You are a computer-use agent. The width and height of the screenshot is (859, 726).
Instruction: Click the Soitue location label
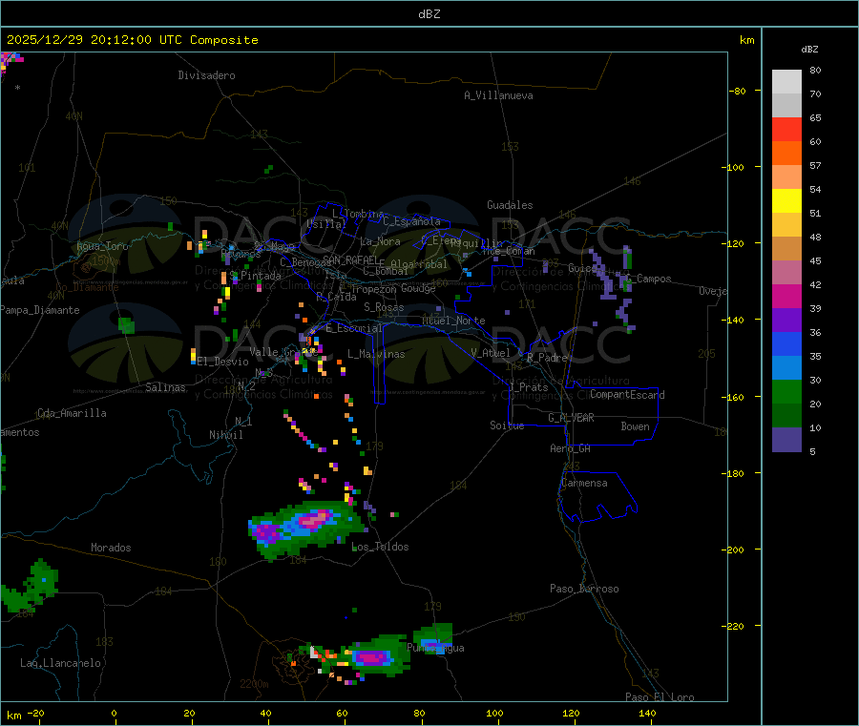(x=507, y=425)
